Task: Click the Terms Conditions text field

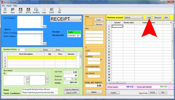Action: click(40, 93)
